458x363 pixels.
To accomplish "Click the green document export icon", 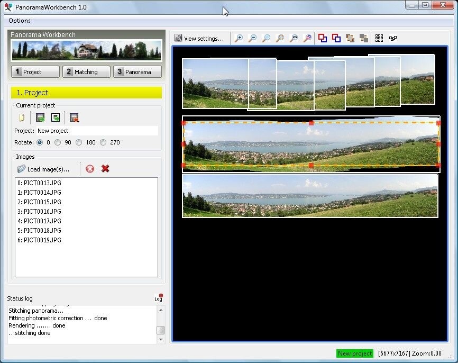I will [56, 117].
